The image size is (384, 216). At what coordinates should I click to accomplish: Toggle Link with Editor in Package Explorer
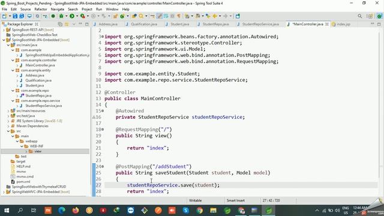(x=67, y=24)
